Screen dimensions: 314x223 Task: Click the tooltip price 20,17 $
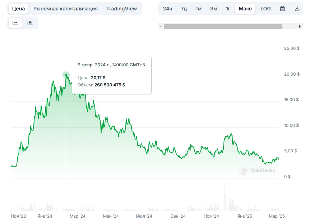[x=98, y=78]
